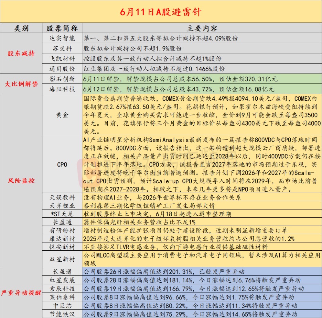322x318 pixels.
Task: Select the 股票简称 column header
Action: pos(62,28)
